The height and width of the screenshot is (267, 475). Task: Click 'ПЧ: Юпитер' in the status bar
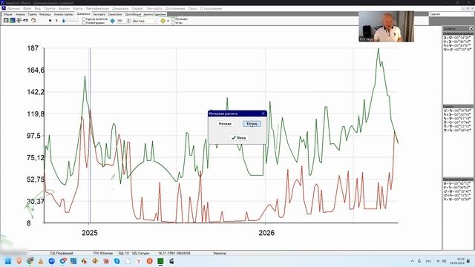click(103, 253)
